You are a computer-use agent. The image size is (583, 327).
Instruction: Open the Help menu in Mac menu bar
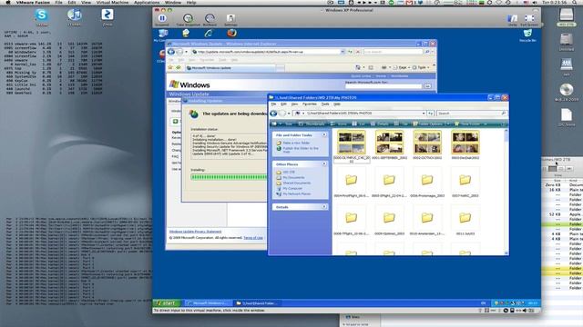pos(191,2)
